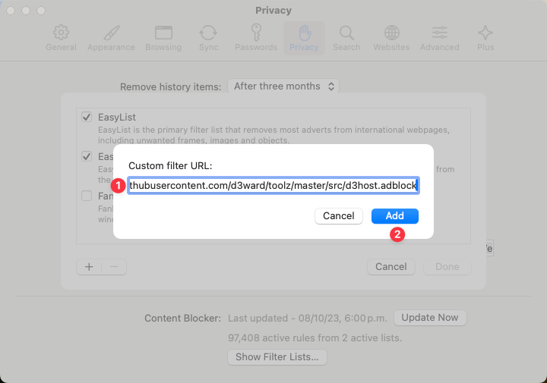547x383 pixels.
Task: Click Add in the custom filter dialog
Action: tap(394, 216)
